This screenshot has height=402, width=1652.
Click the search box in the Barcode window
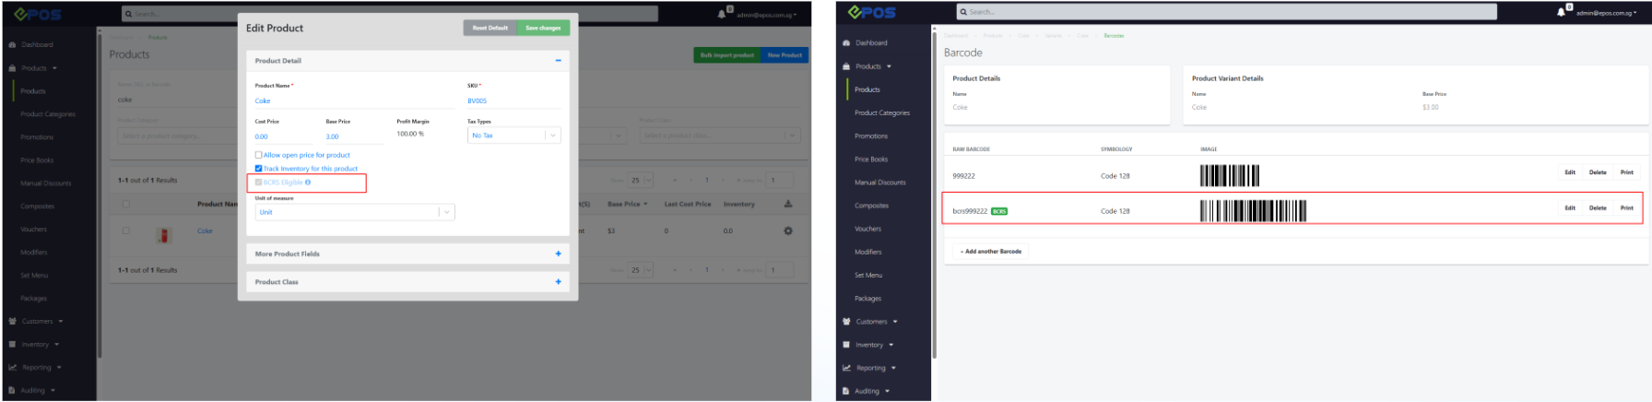click(1226, 12)
